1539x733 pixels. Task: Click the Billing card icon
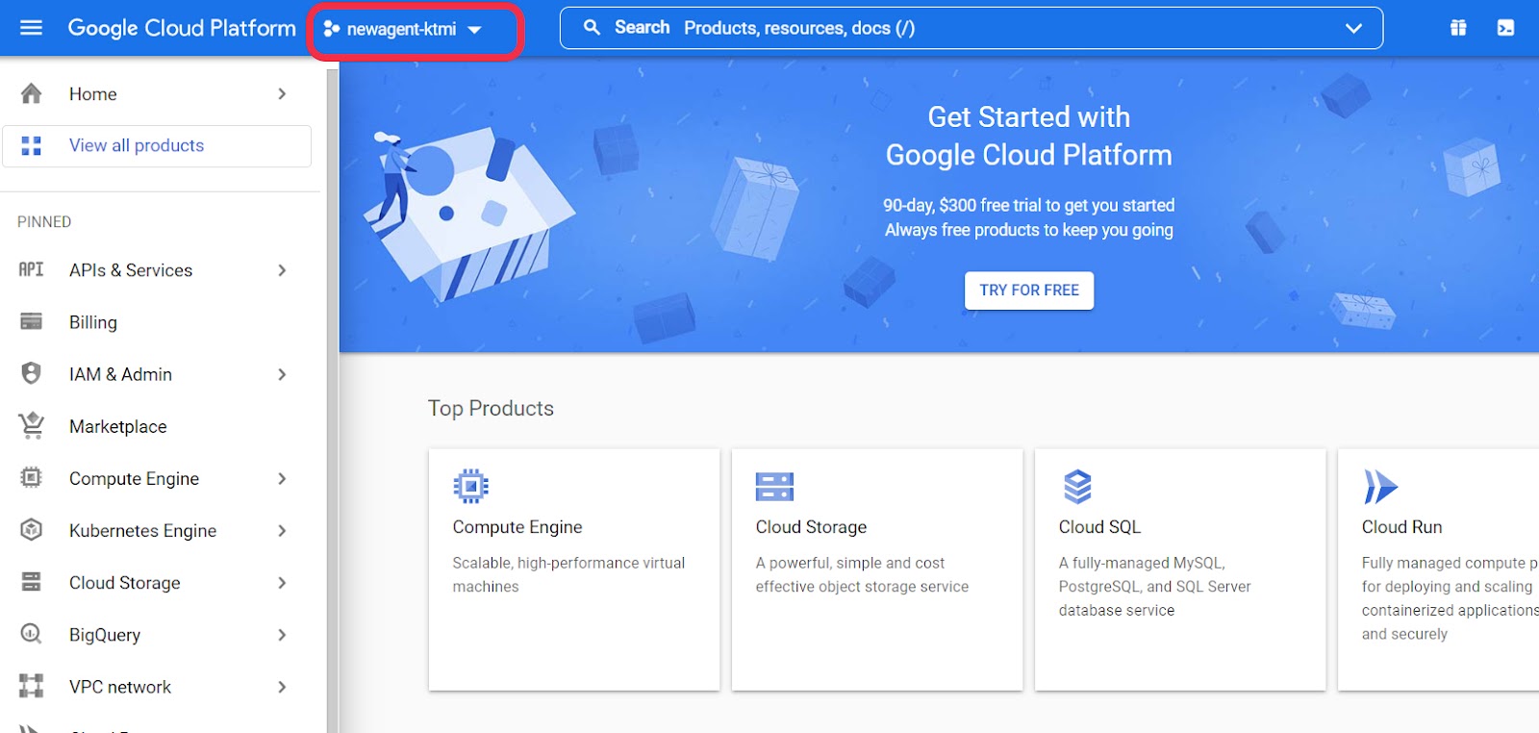(31, 321)
